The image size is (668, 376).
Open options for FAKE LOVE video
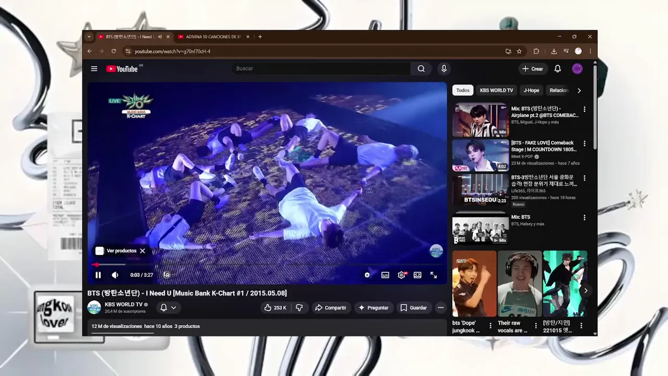(x=584, y=143)
